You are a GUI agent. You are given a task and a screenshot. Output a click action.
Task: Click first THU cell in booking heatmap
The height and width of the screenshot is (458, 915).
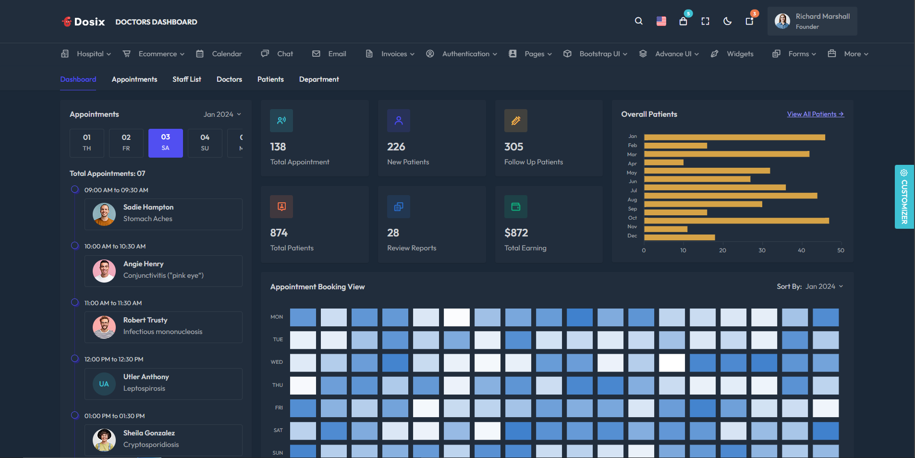(303, 385)
